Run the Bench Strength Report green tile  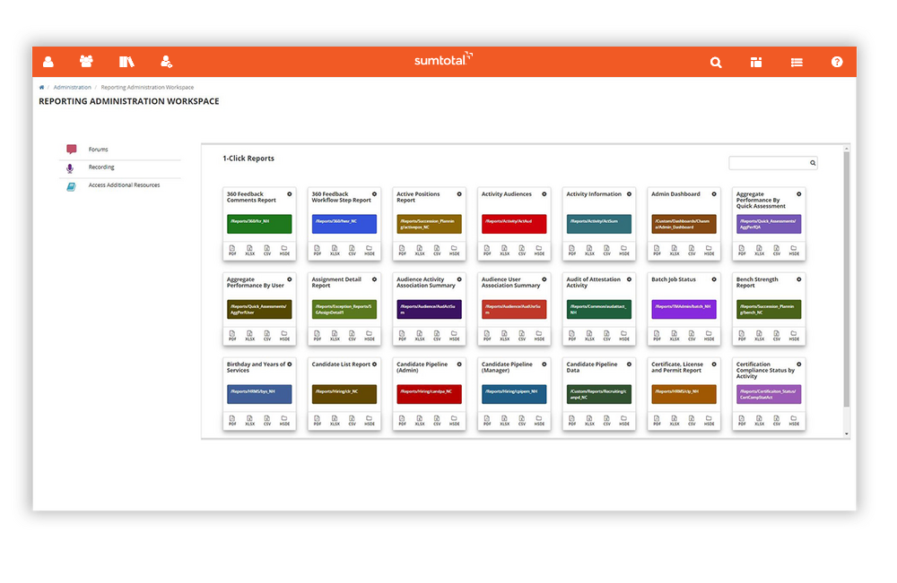(769, 310)
